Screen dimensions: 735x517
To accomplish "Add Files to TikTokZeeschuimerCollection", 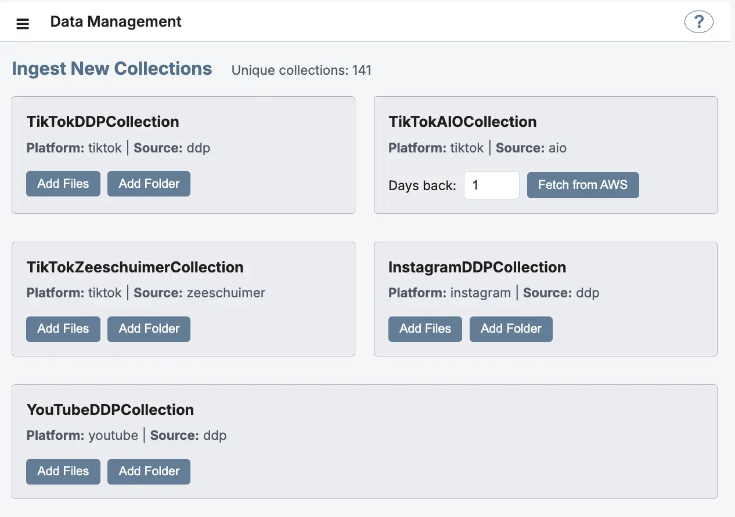I will click(63, 329).
